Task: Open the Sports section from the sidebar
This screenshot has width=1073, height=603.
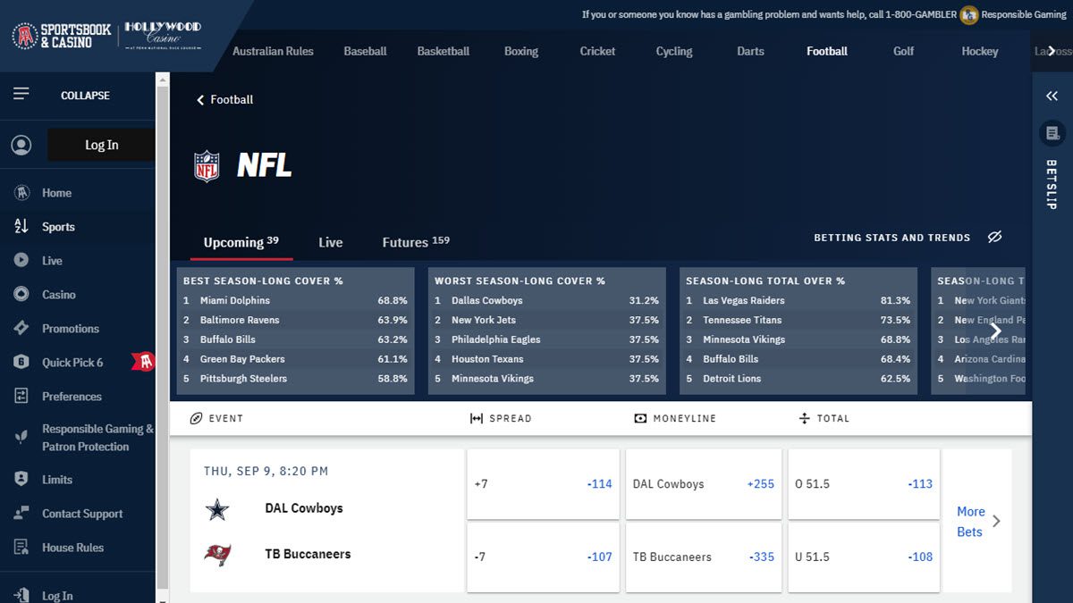Action: coord(56,226)
